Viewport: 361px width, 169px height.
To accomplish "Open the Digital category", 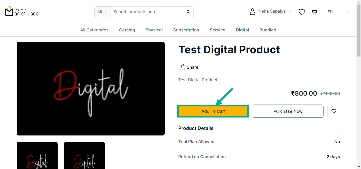I will [x=242, y=30].
